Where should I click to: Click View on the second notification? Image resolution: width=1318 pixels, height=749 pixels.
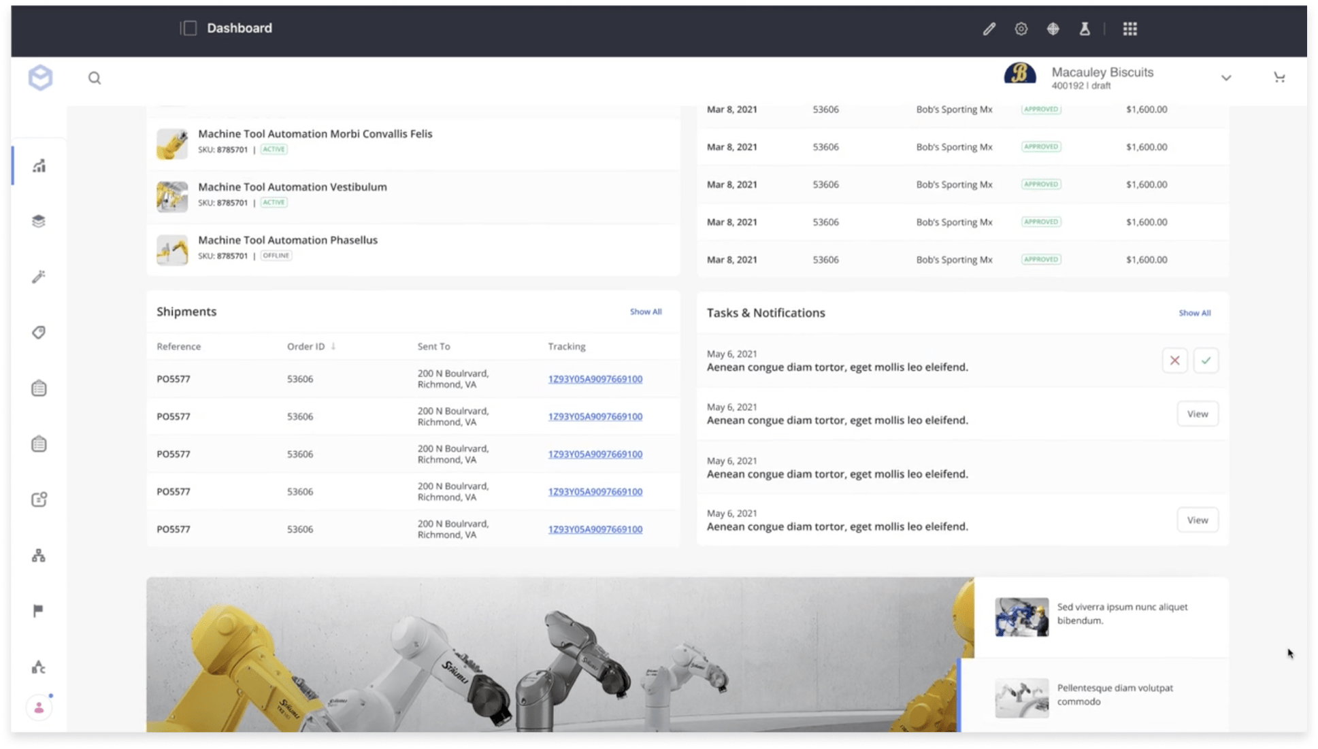pyautogui.click(x=1197, y=414)
